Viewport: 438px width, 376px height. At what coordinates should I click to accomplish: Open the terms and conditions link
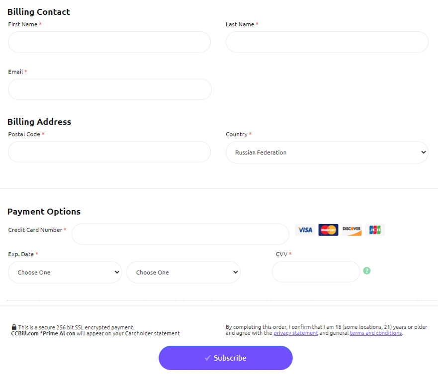click(376, 333)
